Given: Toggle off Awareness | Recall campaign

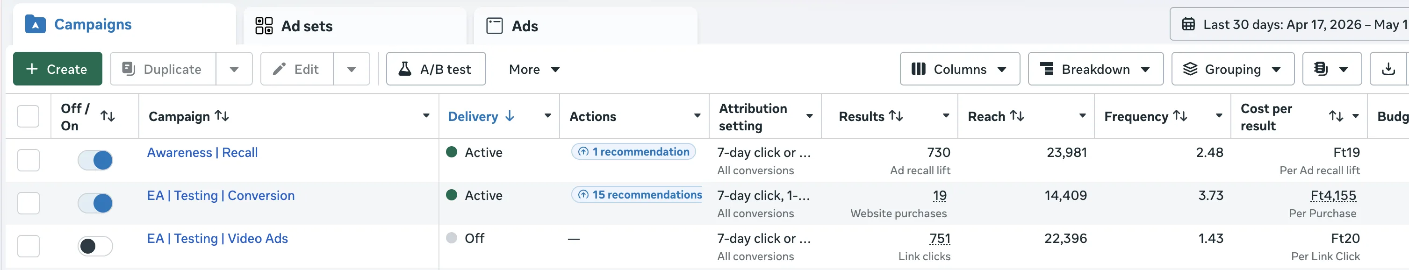Looking at the screenshot, I should pyautogui.click(x=95, y=160).
